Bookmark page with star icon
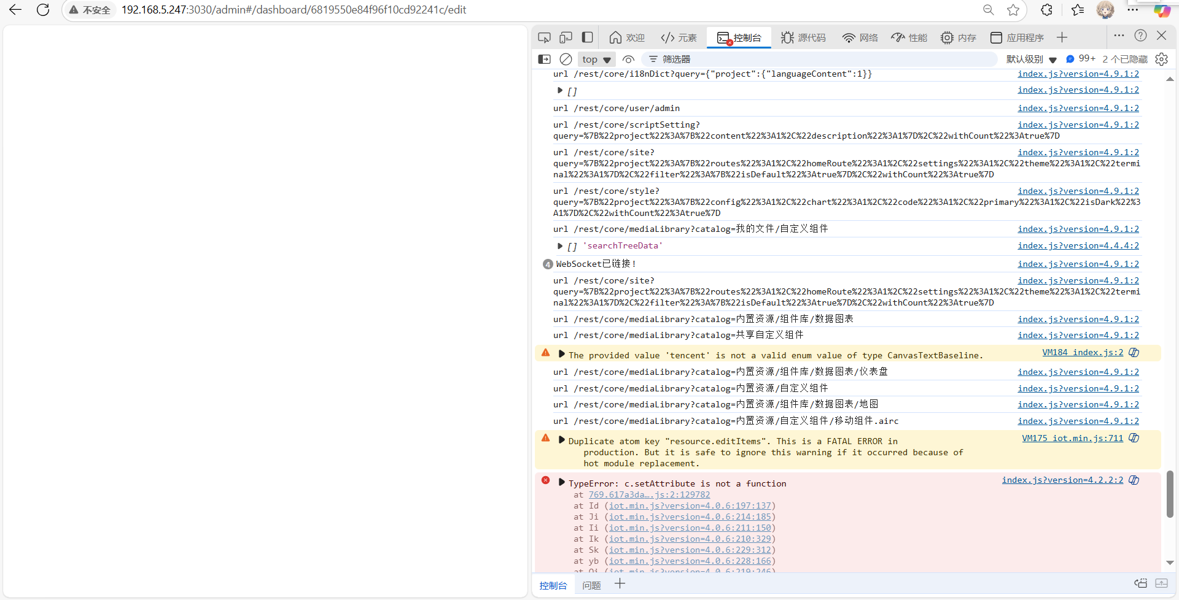The height and width of the screenshot is (600, 1179). pyautogui.click(x=1013, y=10)
